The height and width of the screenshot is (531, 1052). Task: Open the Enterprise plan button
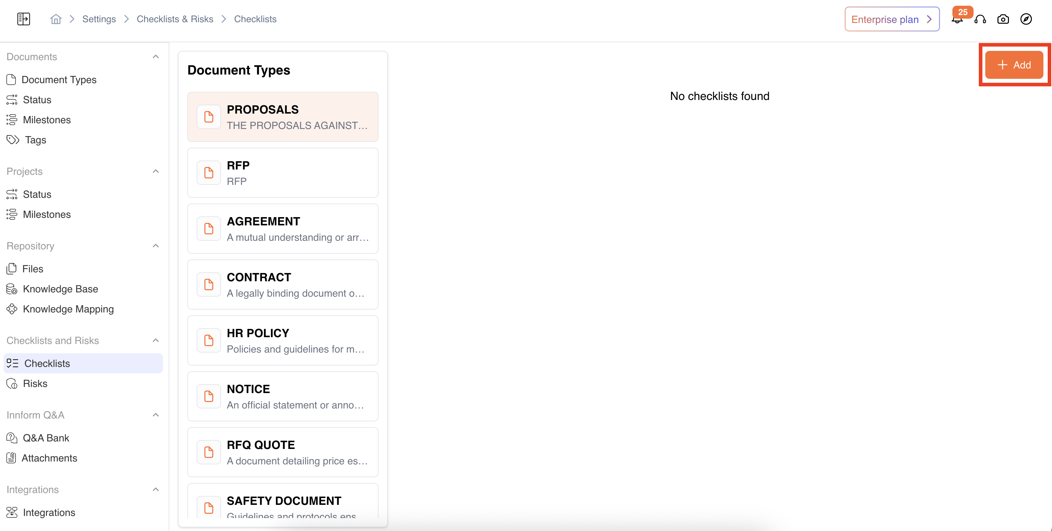[892, 19]
